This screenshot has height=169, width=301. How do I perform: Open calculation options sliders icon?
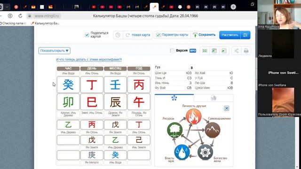coord(246,35)
